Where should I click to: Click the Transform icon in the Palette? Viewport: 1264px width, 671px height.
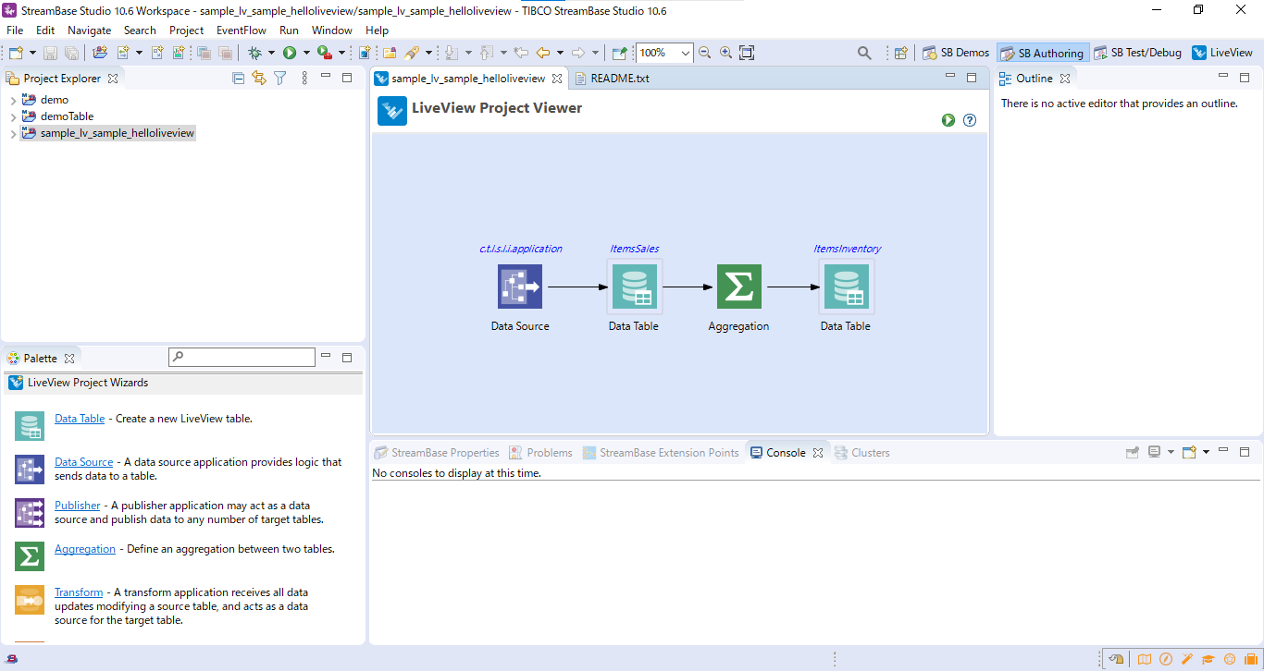[x=30, y=600]
